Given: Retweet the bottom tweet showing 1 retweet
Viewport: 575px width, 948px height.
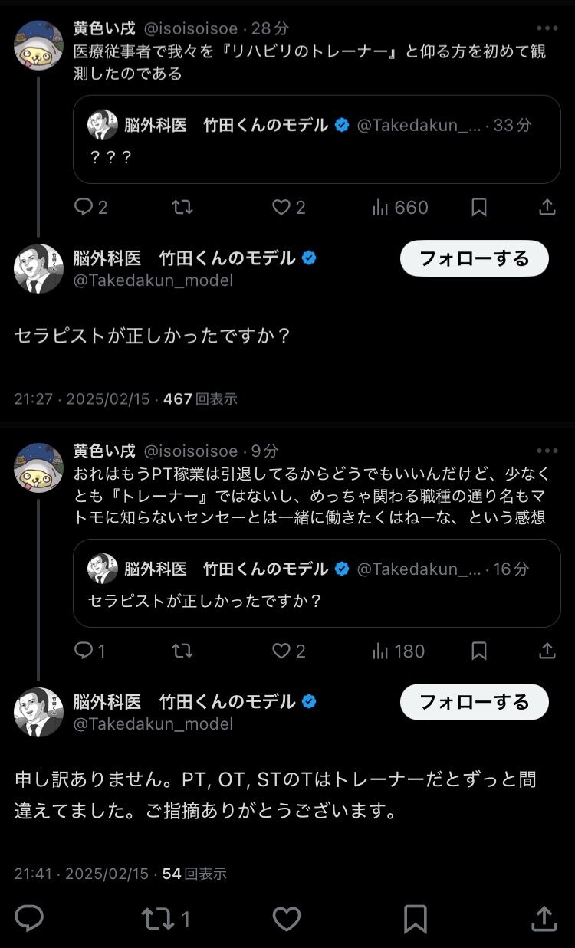Looking at the screenshot, I should pyautogui.click(x=157, y=918).
